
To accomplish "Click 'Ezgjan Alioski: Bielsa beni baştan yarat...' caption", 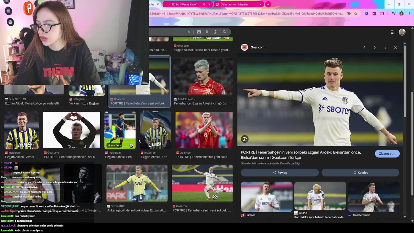I will click(x=202, y=50).
